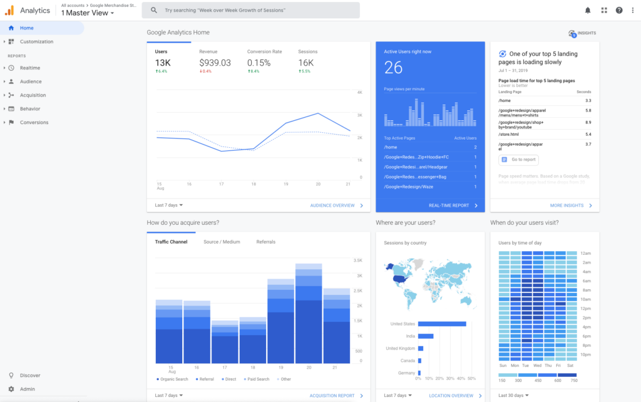
Task: Open the notifications bell icon
Action: (x=588, y=10)
